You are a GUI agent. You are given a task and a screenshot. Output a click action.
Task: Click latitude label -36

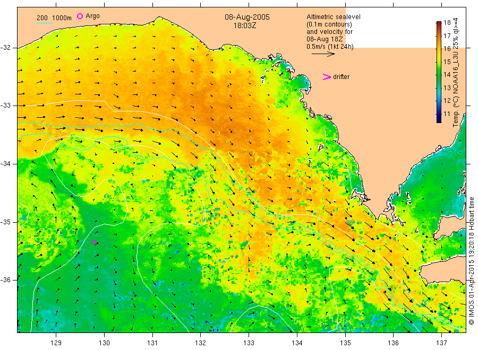click(x=5, y=279)
